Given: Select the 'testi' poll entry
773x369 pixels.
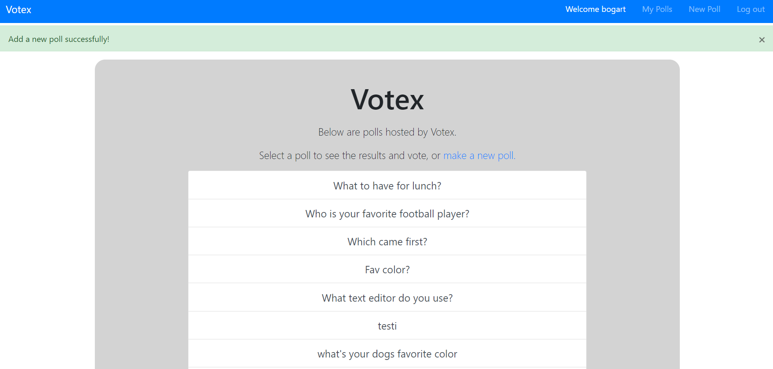Looking at the screenshot, I should click(x=387, y=325).
